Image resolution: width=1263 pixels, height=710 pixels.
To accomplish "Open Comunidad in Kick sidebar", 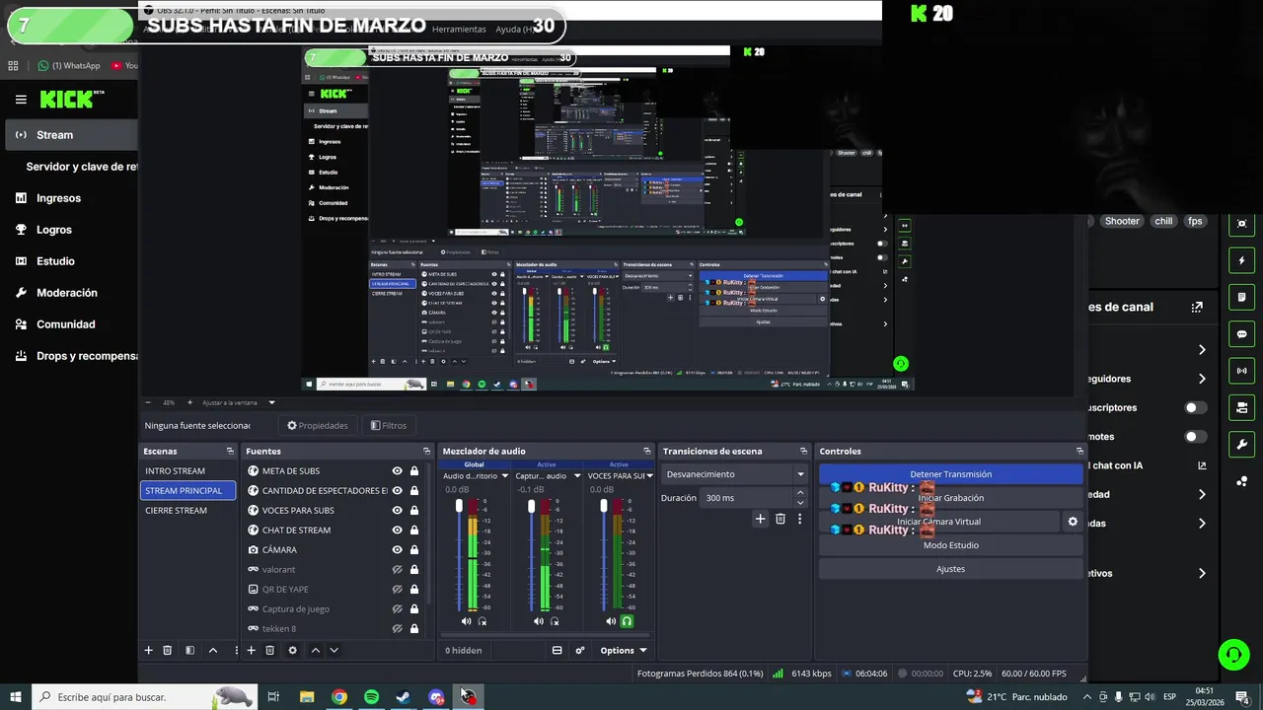I will pyautogui.click(x=65, y=324).
